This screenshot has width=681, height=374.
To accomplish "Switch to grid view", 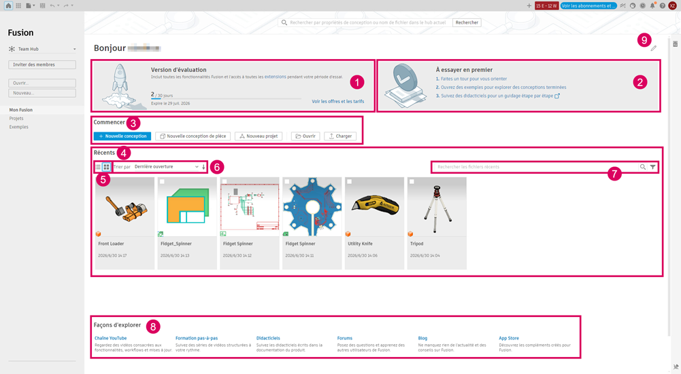I will pos(106,167).
